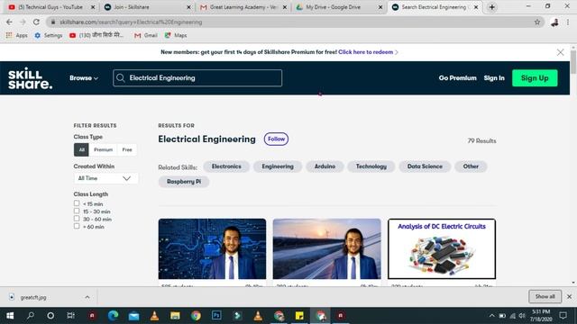Select Other related skill tag

click(471, 166)
